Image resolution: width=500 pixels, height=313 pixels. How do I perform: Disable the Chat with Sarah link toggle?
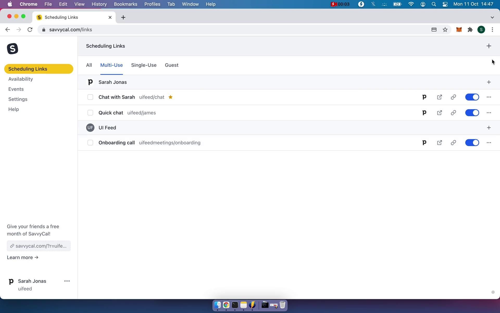click(472, 97)
